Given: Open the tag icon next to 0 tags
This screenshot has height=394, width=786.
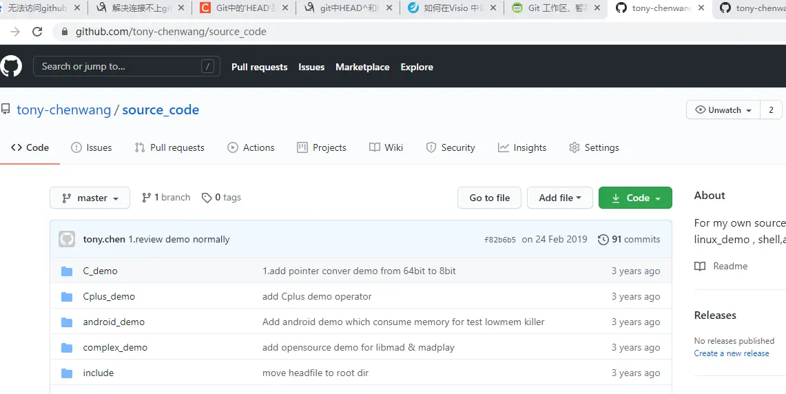Looking at the screenshot, I should tap(207, 198).
